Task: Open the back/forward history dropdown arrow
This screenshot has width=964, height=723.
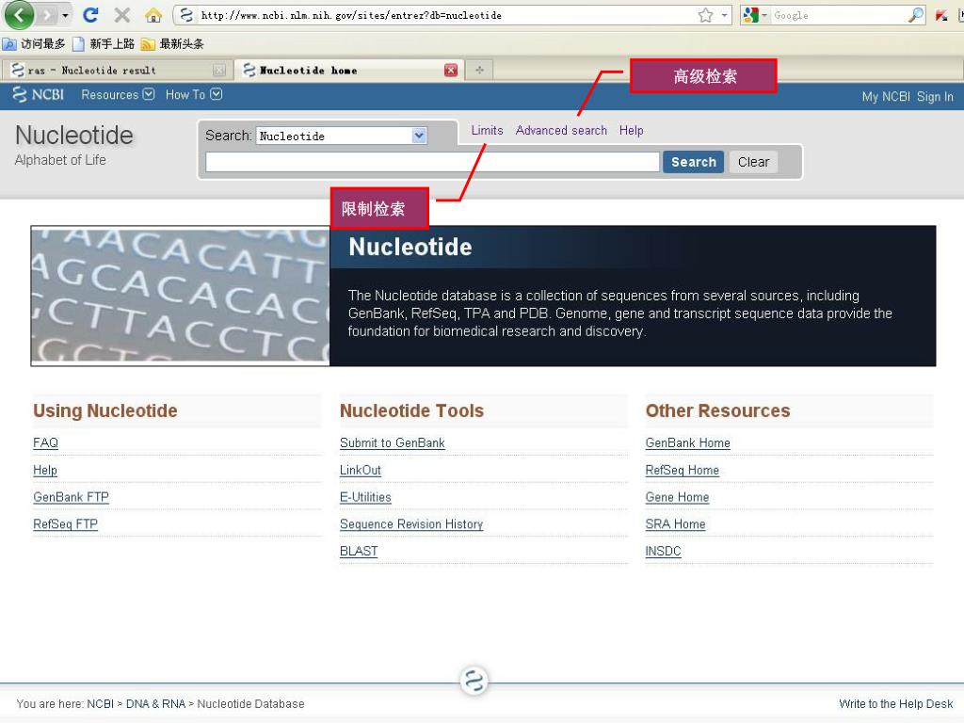Action: tap(65, 15)
